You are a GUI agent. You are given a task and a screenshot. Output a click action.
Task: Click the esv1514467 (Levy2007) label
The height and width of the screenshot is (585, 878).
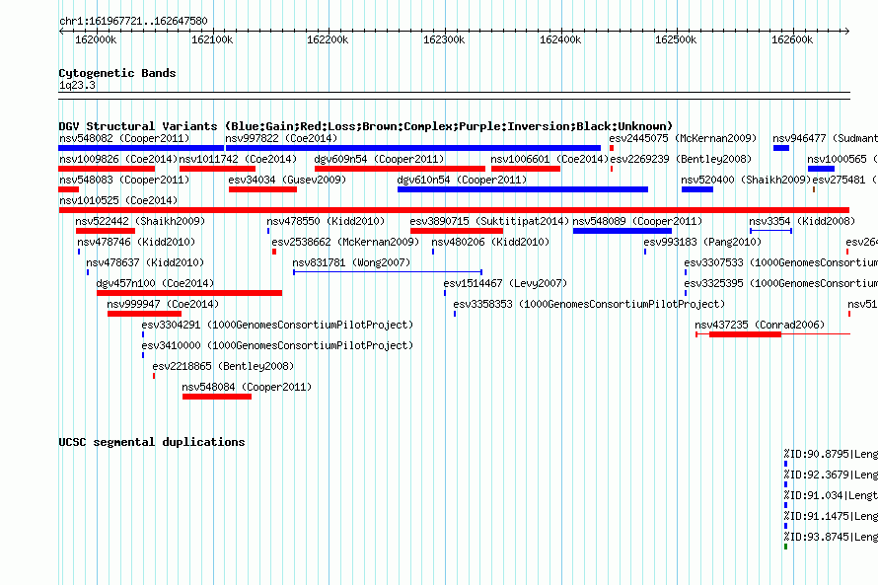506,283
